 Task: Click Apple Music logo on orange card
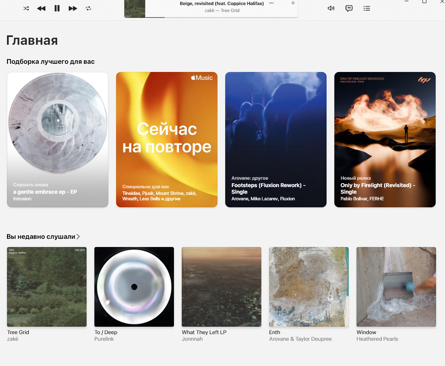click(x=202, y=78)
